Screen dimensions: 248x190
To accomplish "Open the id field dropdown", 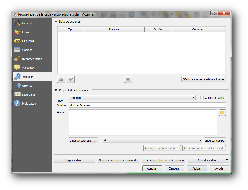I will coord(200,140).
